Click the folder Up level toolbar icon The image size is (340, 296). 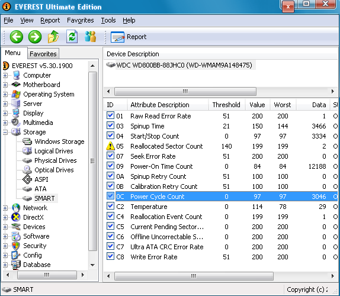(x=53, y=36)
